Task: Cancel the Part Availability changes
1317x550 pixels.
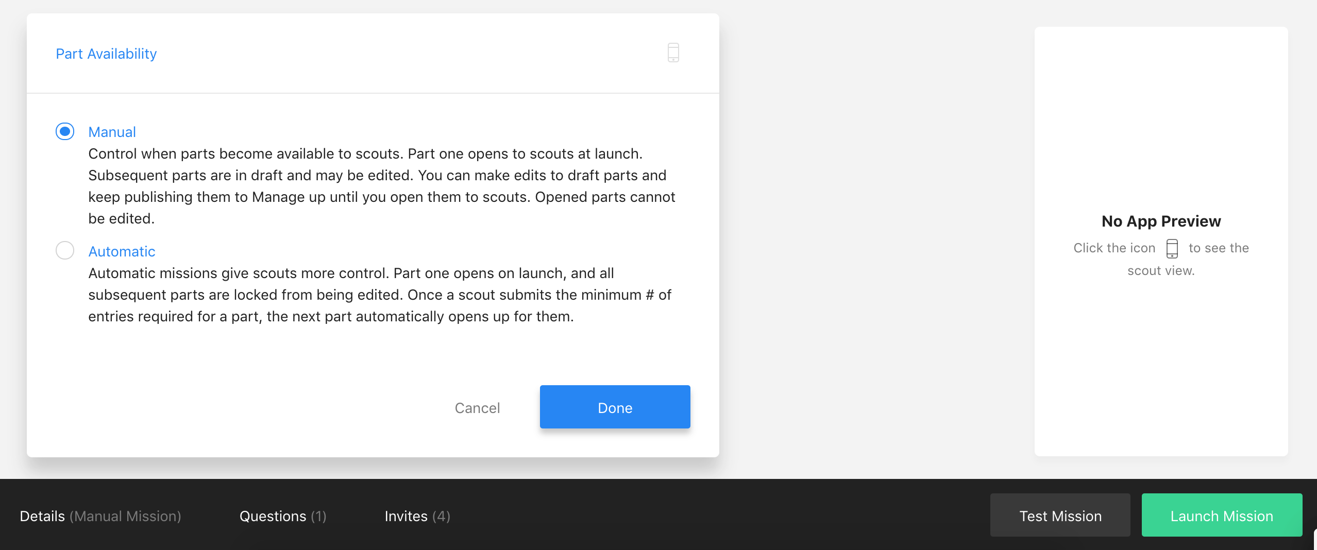Action: 477,408
